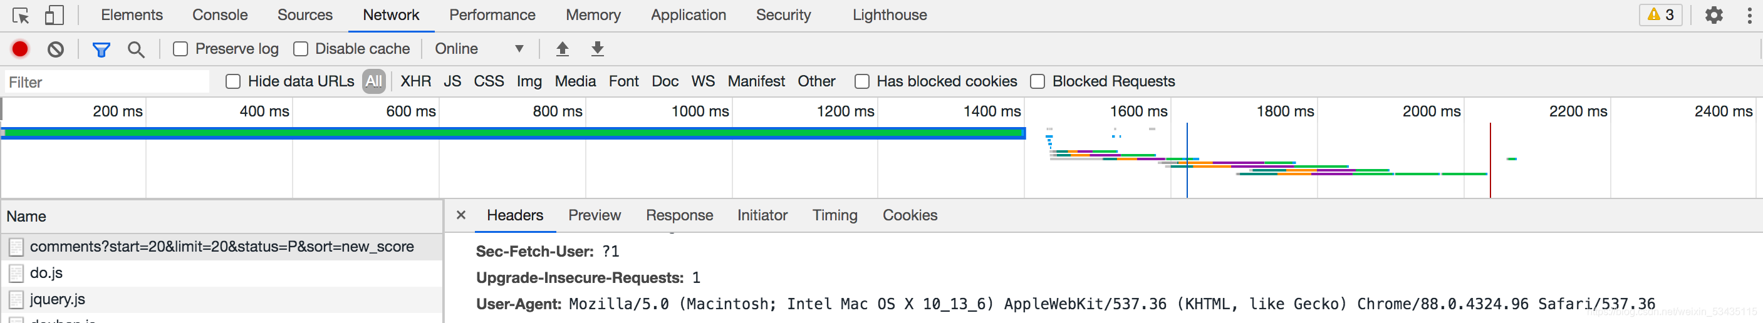The width and height of the screenshot is (1763, 323).
Task: Open the Security panel tab
Action: [x=783, y=15]
